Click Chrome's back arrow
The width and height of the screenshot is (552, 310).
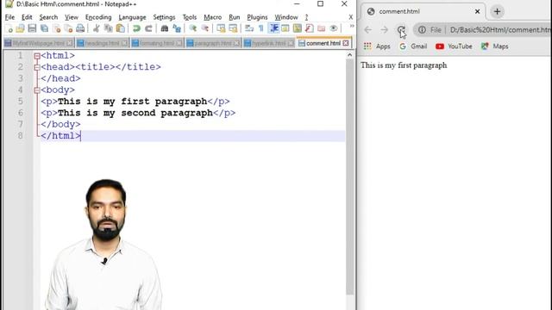coord(368,30)
